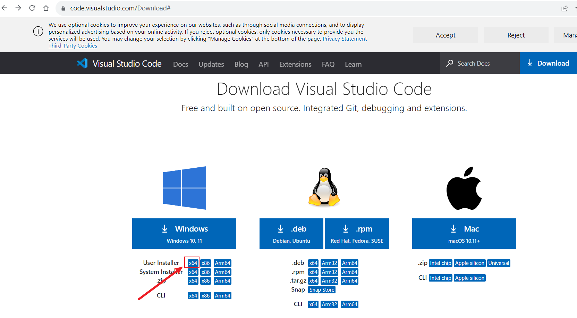This screenshot has width=577, height=318.
Task: Open the Updates nav item
Action: click(x=211, y=64)
